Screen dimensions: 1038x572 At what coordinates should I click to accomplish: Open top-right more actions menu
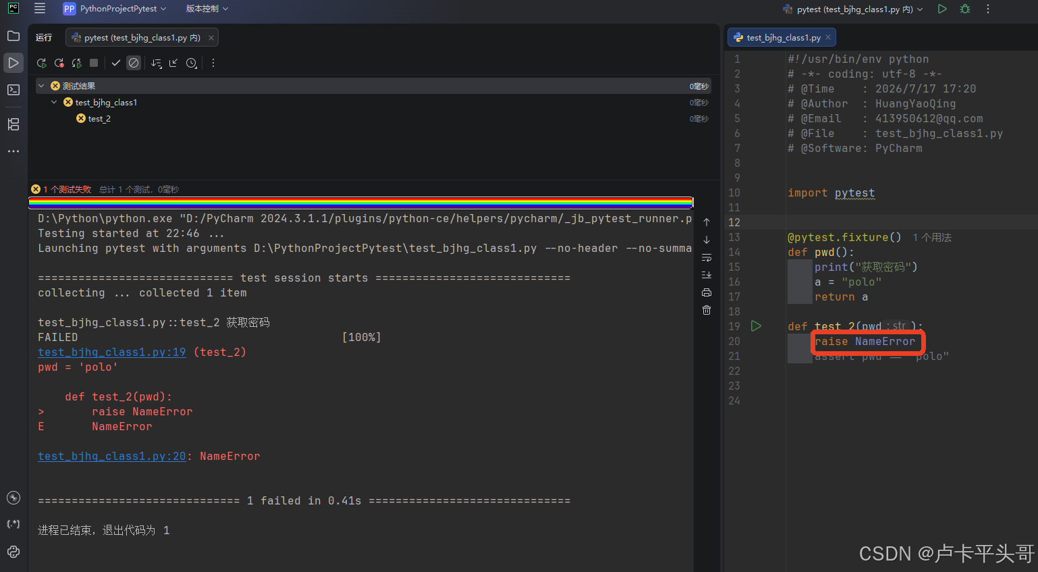pos(988,9)
